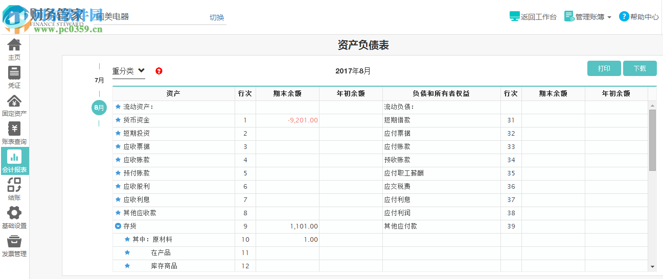Click the 应付职工薪酬 row label
Image resolution: width=663 pixels, height=279 pixels.
pos(404,173)
